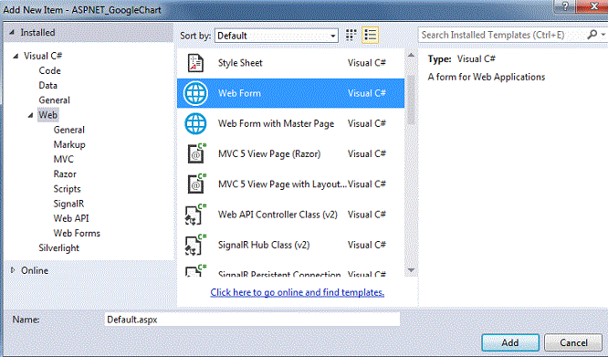Select Visual C# root label
Viewport: 608px width, 357px height.
pyautogui.click(x=43, y=56)
